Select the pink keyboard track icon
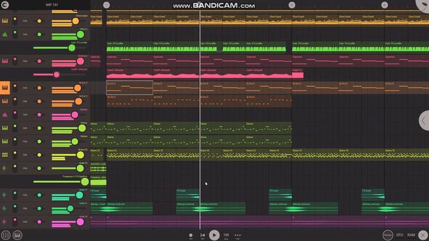Screen dimensions: 429x241 [x=5, y=61]
